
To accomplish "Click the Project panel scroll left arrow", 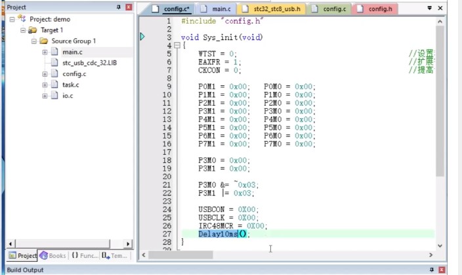I will tap(10, 243).
